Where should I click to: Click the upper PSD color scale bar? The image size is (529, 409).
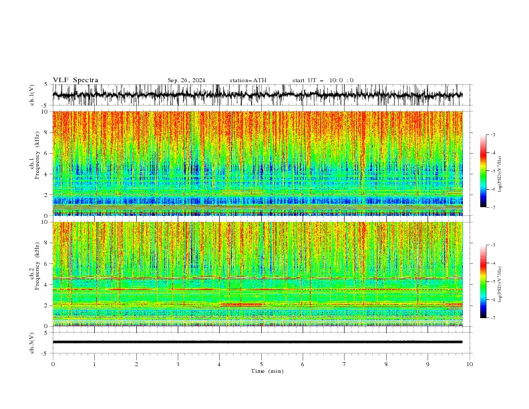point(484,171)
